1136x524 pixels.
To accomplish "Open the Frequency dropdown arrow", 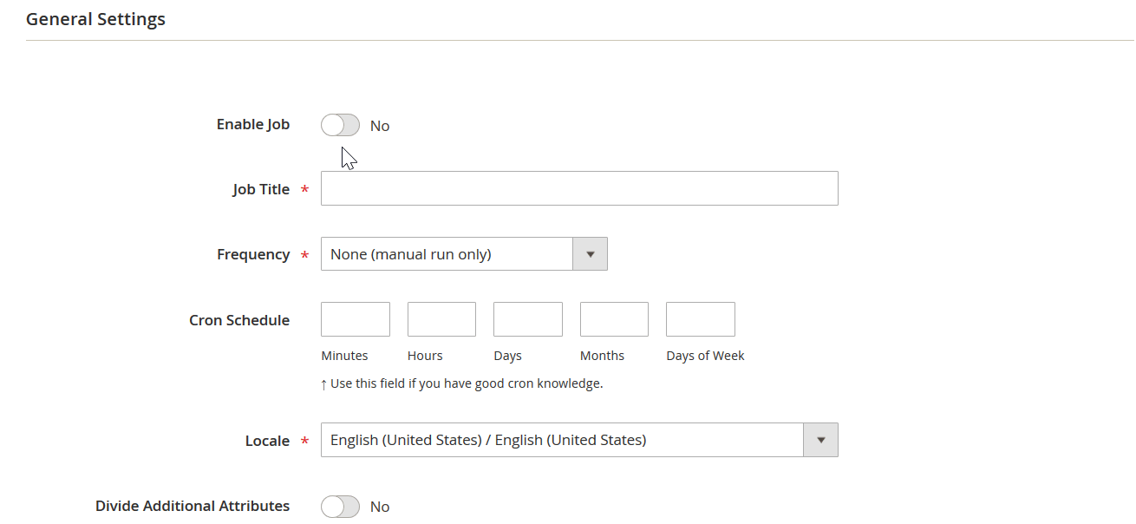I will pyautogui.click(x=590, y=254).
